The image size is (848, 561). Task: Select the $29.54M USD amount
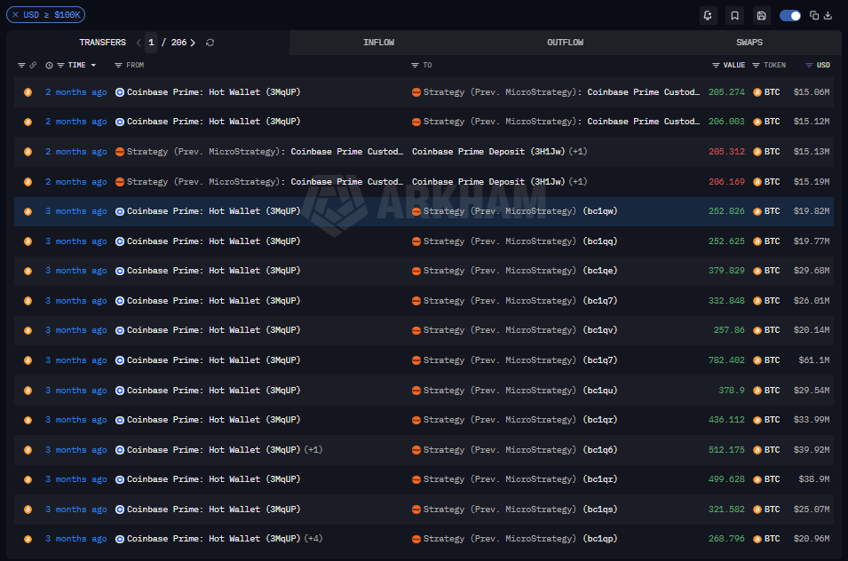(x=812, y=391)
